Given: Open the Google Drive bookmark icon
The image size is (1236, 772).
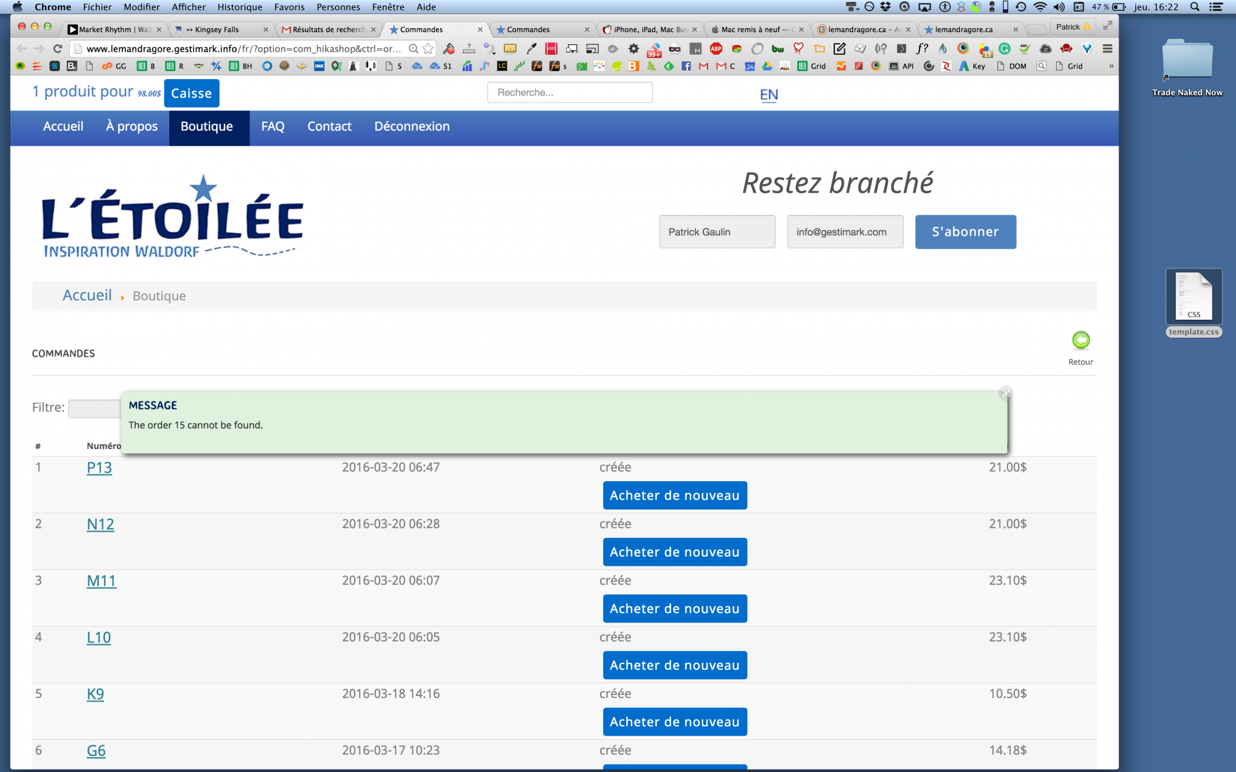Looking at the screenshot, I should (x=767, y=66).
